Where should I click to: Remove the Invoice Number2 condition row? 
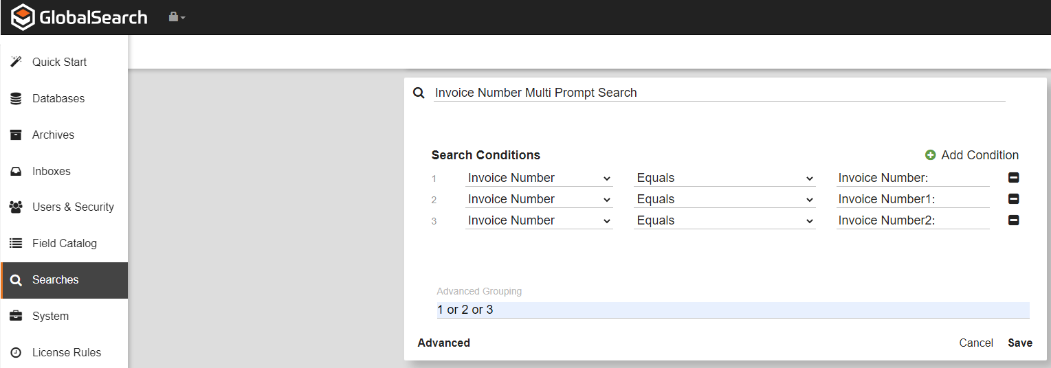click(x=1013, y=220)
